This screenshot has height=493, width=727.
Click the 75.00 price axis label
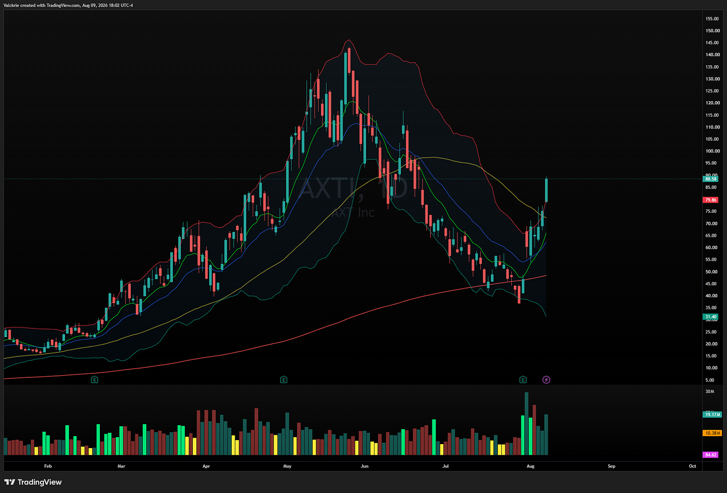(711, 211)
